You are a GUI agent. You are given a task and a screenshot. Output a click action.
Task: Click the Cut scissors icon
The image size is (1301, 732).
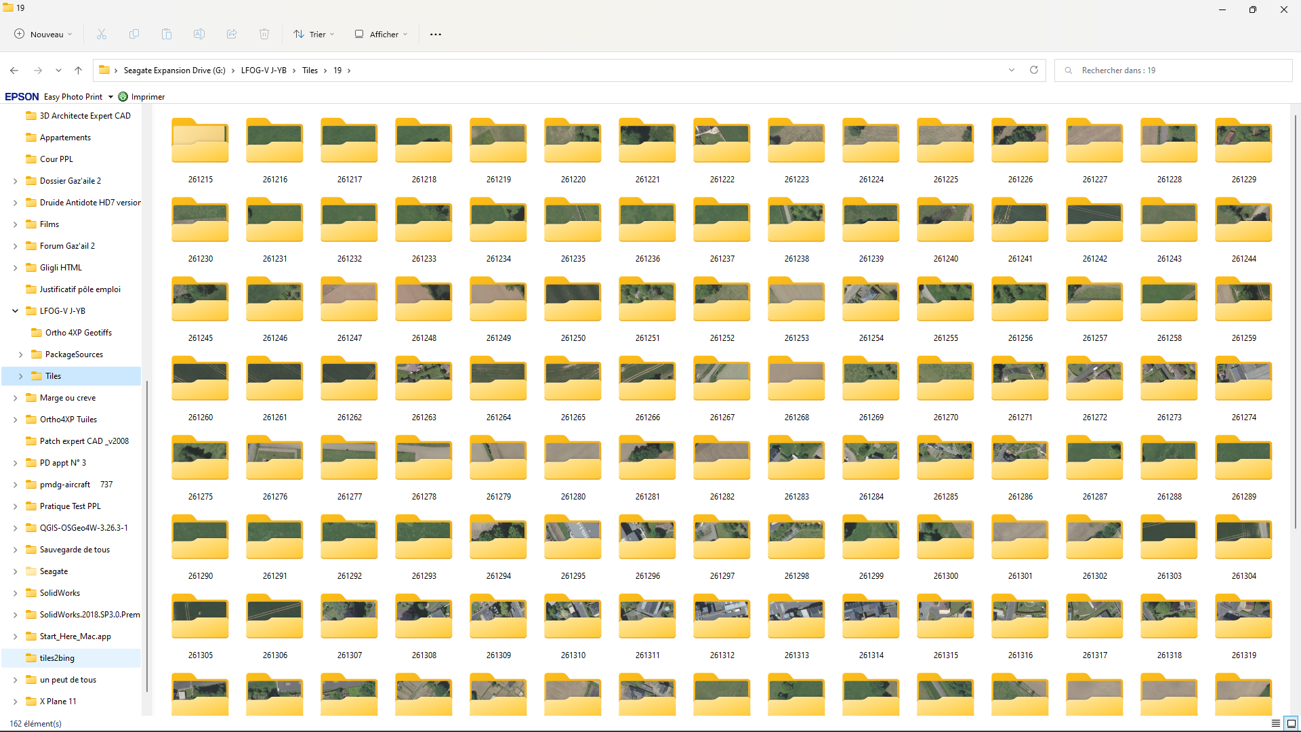tap(102, 34)
